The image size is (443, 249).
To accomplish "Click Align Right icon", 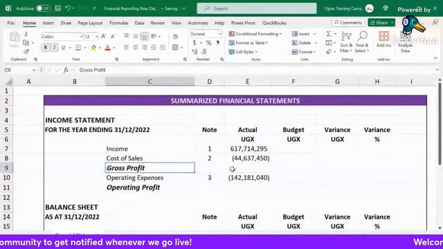I will (145, 48).
